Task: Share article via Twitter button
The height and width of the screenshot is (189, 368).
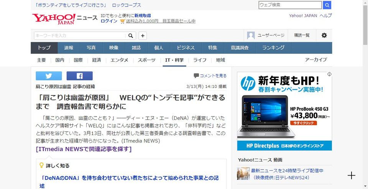Action: tap(49, 76)
